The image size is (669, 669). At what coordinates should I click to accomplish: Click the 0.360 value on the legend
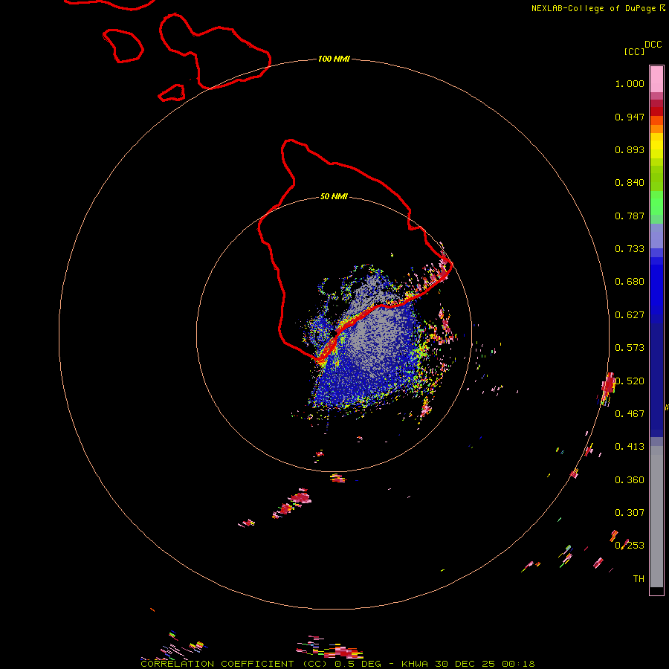click(630, 480)
